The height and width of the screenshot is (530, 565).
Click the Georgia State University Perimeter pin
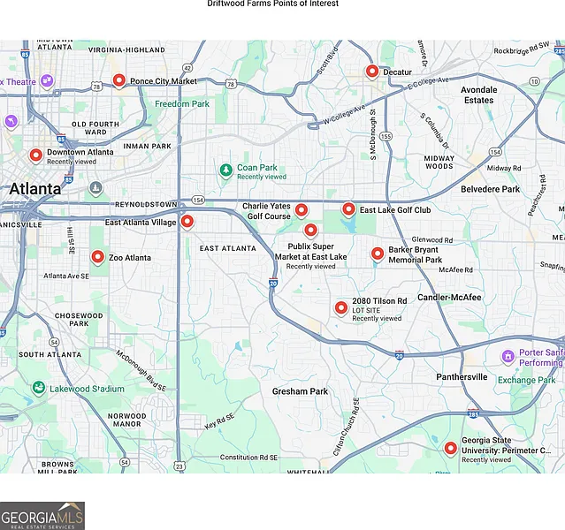[x=451, y=448]
